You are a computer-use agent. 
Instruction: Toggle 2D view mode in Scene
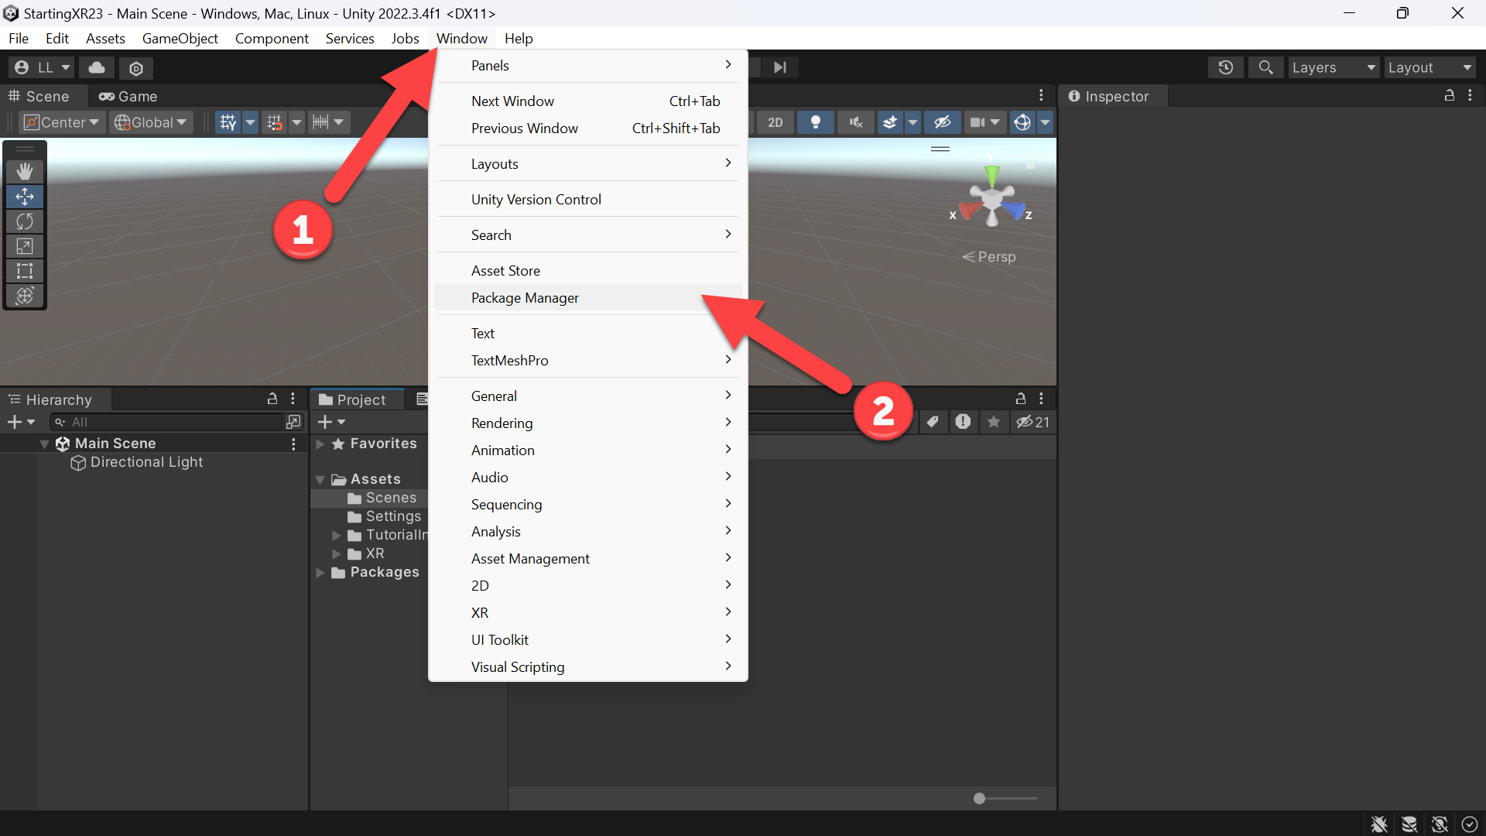[x=775, y=122]
